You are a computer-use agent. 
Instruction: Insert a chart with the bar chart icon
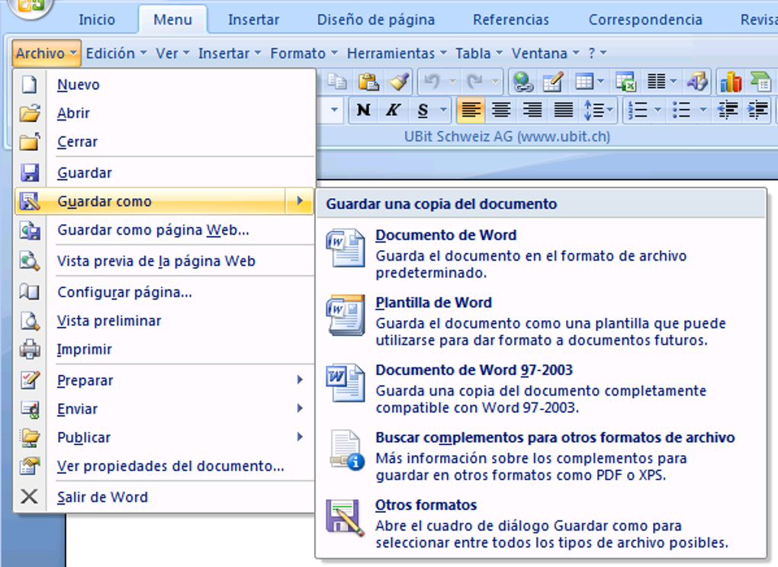click(x=731, y=82)
